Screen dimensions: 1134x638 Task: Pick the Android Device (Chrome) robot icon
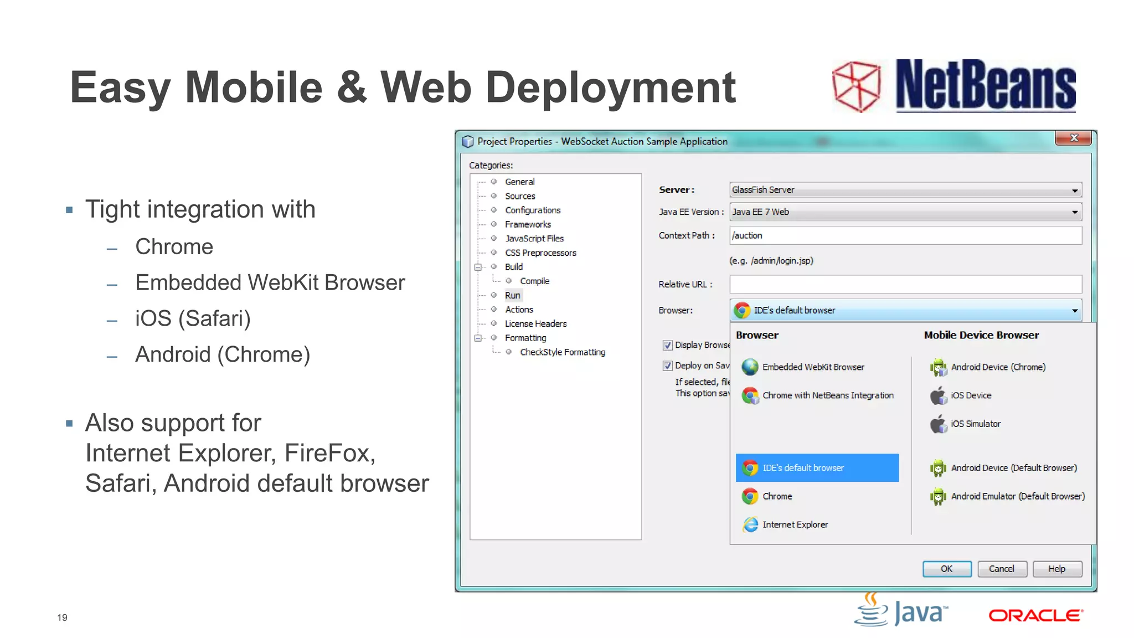tap(938, 367)
